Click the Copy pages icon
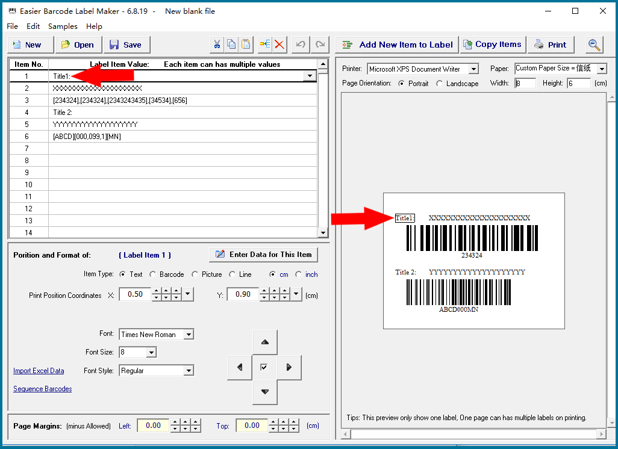This screenshot has height=449, width=618. [231, 45]
